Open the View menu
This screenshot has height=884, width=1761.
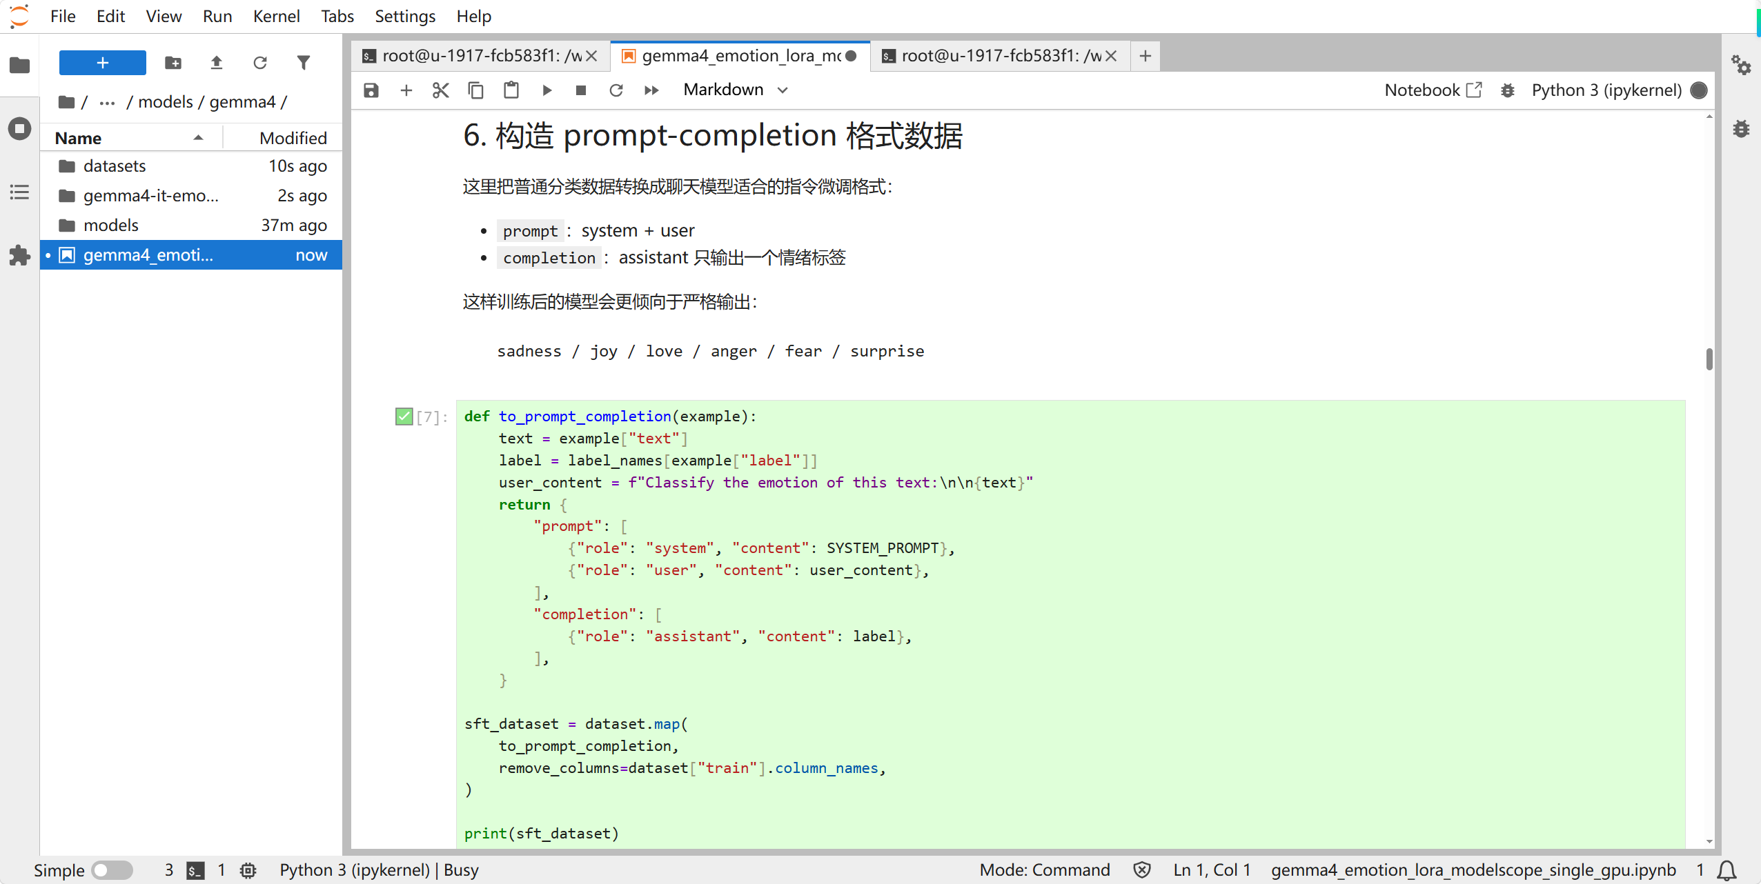click(164, 16)
